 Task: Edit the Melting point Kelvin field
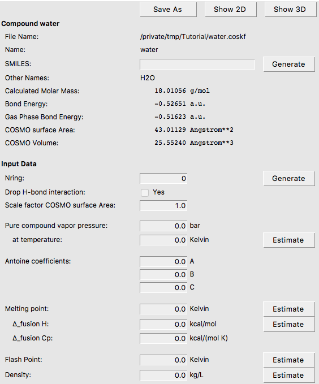pos(163,309)
